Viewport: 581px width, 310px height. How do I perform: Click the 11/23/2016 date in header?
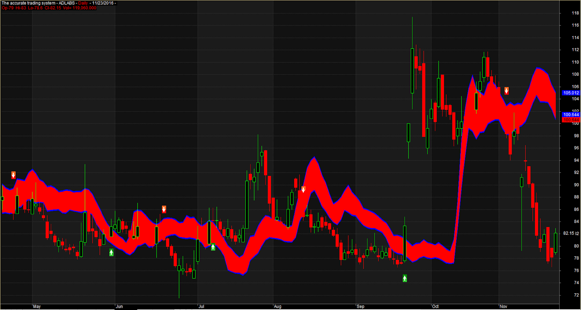click(x=103, y=3)
